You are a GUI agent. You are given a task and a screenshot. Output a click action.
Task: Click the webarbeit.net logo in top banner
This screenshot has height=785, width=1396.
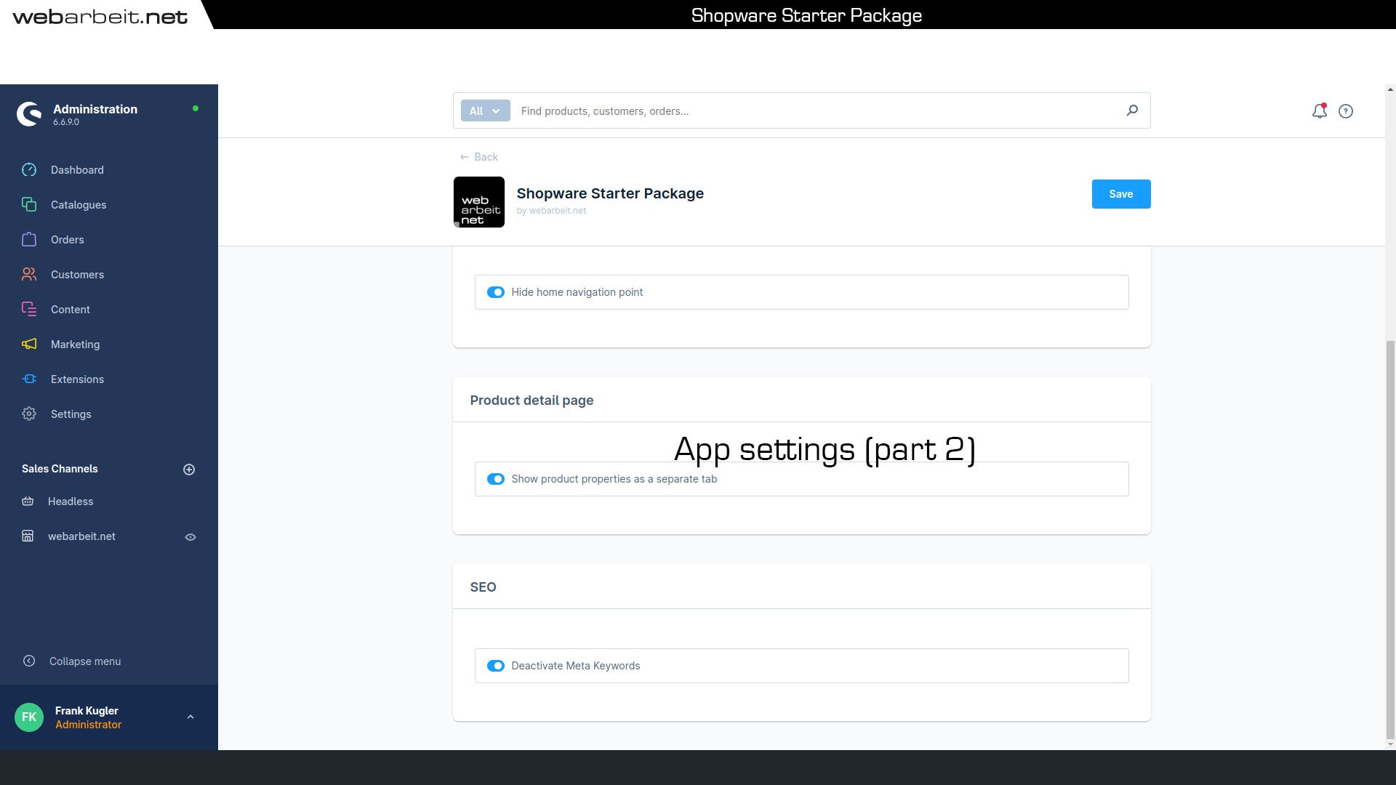coord(100,16)
